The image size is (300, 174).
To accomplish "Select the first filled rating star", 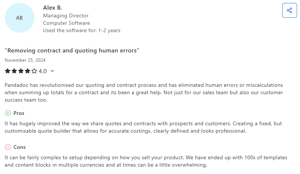I will (7, 71).
